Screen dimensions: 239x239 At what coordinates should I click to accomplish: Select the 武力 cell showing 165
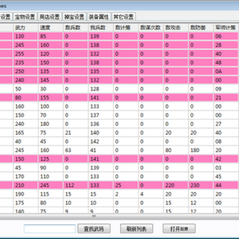click(x=26, y=133)
